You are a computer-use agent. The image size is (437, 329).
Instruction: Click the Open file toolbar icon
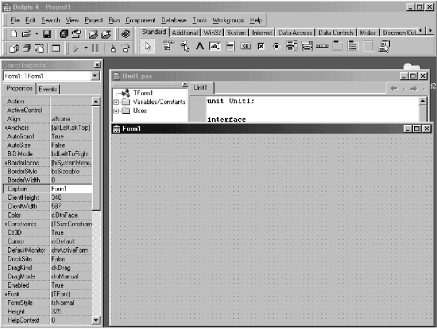(26, 34)
